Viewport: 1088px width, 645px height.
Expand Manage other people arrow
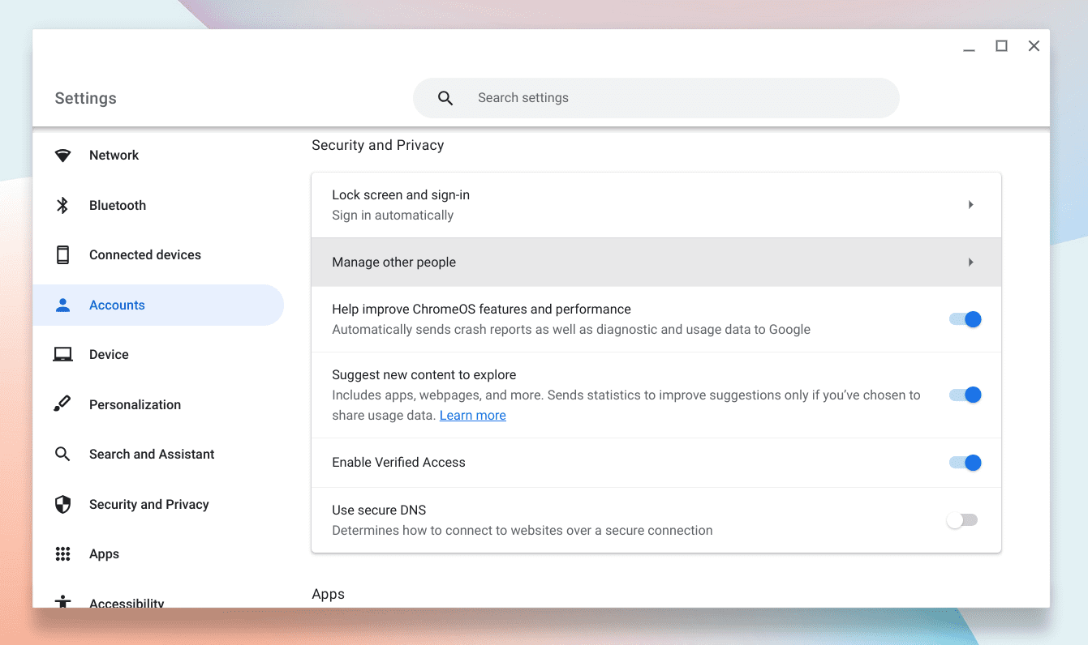click(x=970, y=263)
